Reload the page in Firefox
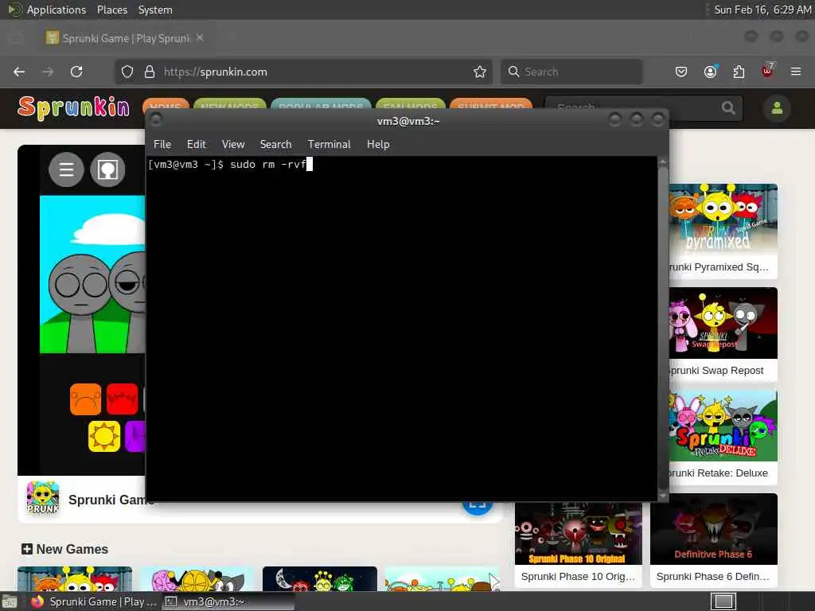Screen dimensions: 815x611 click(x=76, y=72)
